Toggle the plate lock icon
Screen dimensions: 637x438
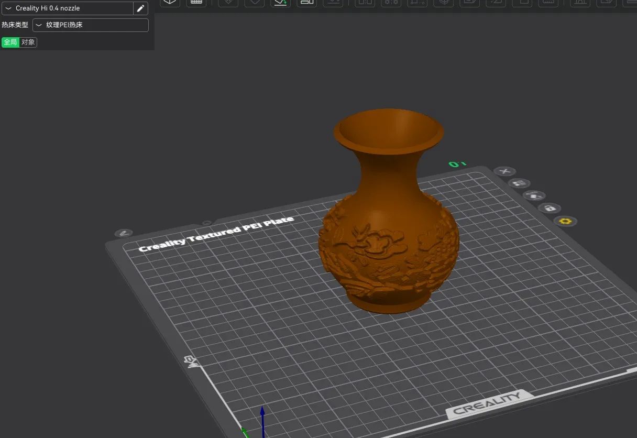point(550,208)
